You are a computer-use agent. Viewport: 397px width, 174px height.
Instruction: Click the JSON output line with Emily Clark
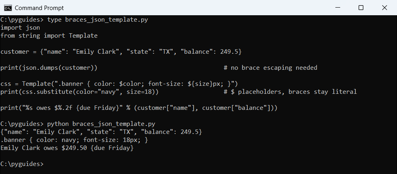[101, 132]
